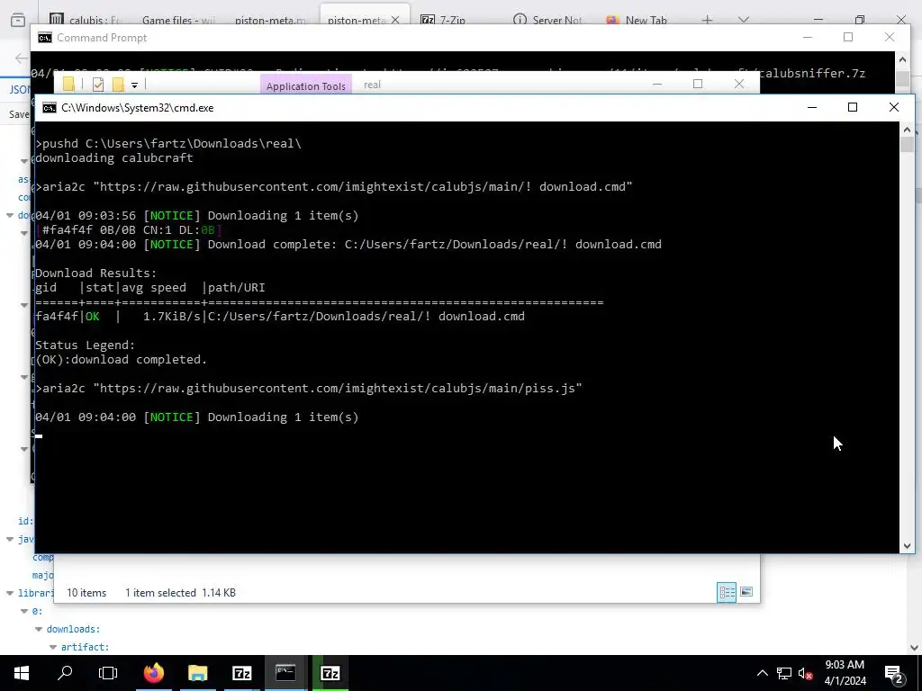
Task: Click New folder icon in Explorer quick access
Action: (118, 85)
